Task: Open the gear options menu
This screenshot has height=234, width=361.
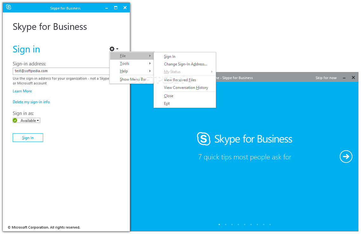Action: [114, 49]
